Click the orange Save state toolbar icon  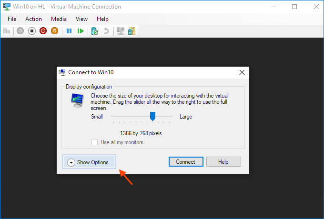coord(54,31)
